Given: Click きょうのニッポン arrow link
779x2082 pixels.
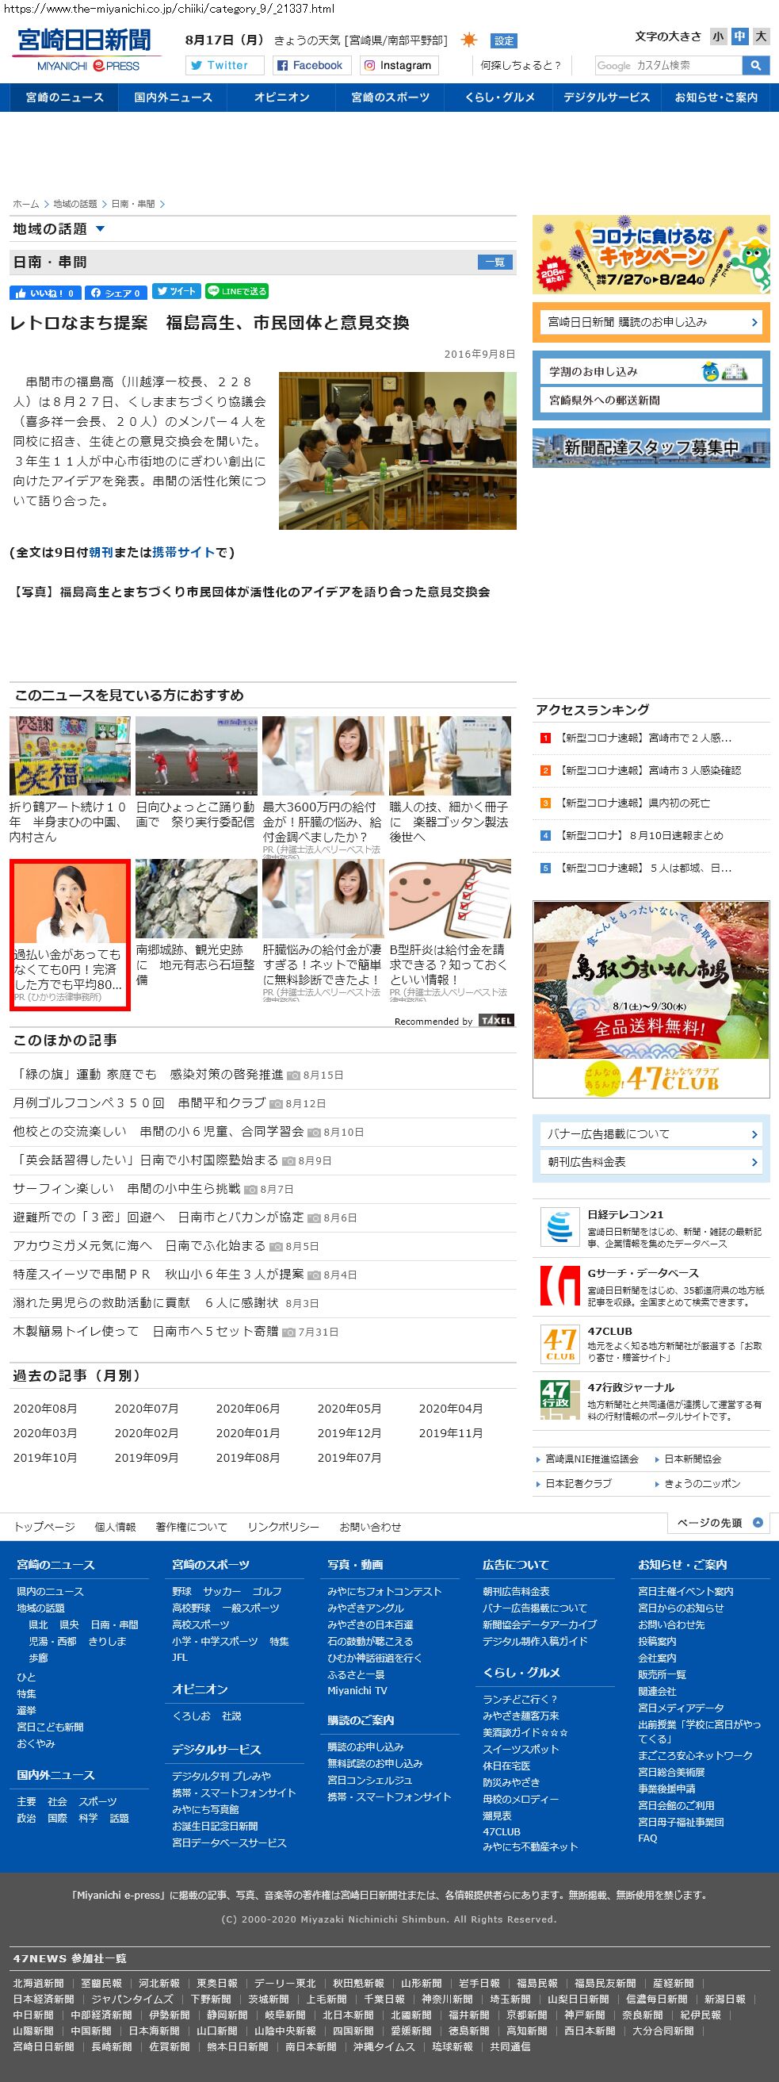Looking at the screenshot, I should click(701, 1483).
